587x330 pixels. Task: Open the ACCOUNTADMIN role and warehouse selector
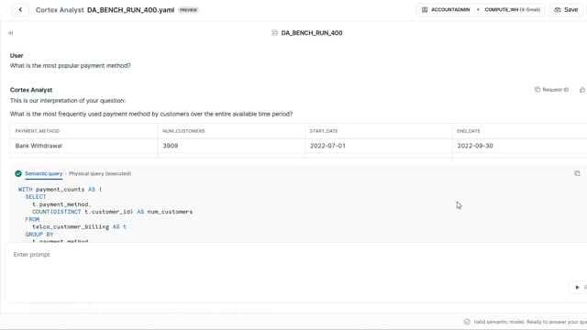pyautogui.click(x=481, y=10)
